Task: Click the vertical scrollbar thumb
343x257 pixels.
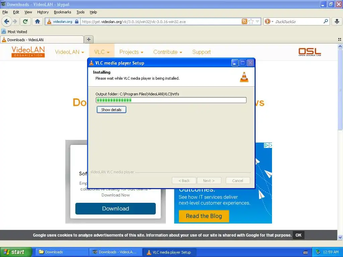Action: 340,90
